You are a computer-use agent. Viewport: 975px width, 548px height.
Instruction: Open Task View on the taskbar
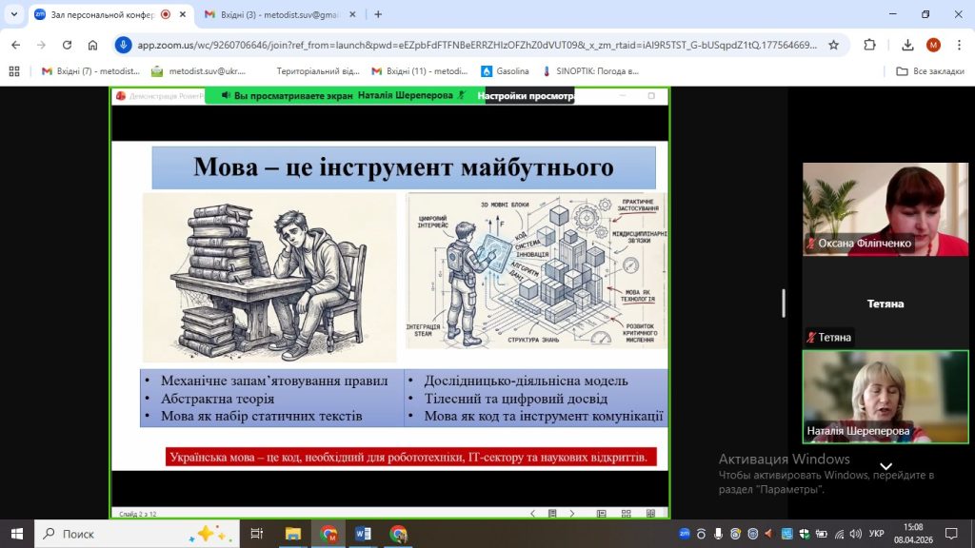256,534
